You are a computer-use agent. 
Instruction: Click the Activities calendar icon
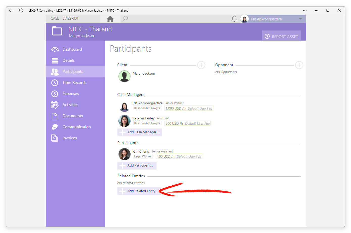[x=55, y=105]
